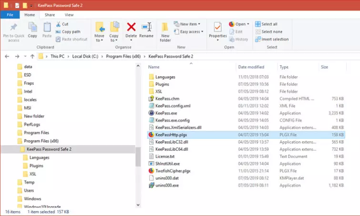Select the Plugins folder in navigation tree
This screenshot has height=216, width=360.
(x=36, y=166)
